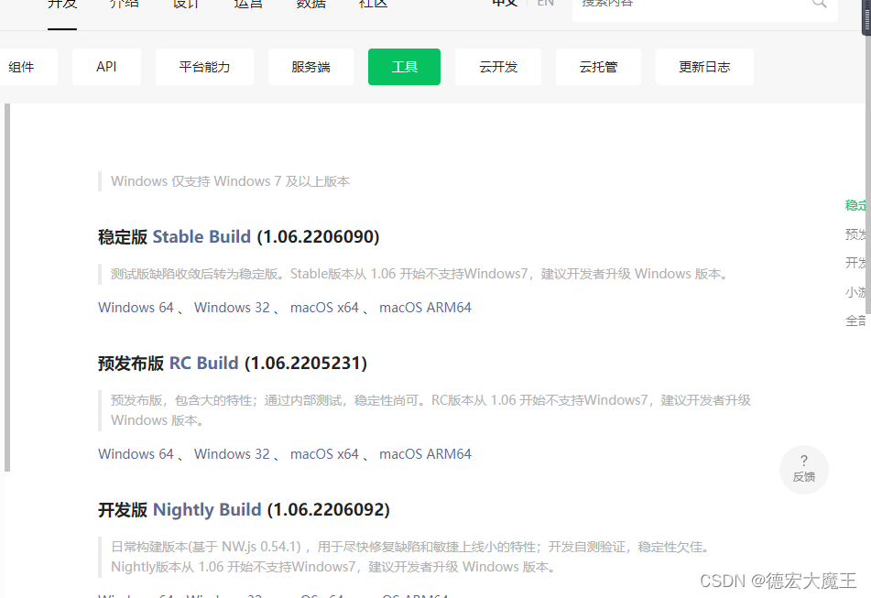This screenshot has height=598, width=871.
Task: Click version text (1.06.2206090)
Action: 319,236
